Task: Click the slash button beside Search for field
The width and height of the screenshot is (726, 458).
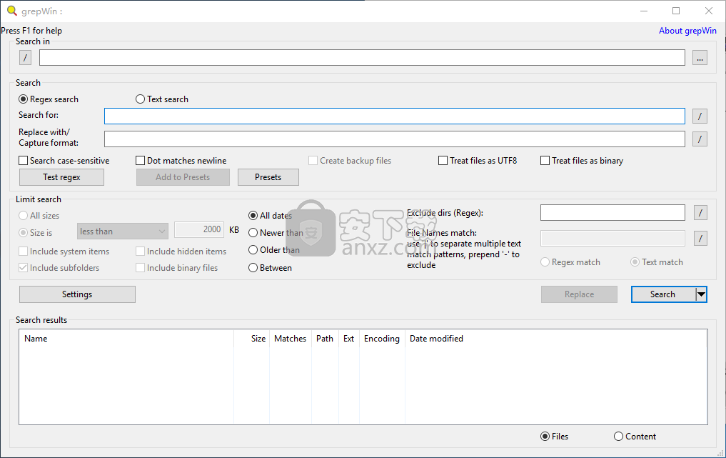Action: click(700, 116)
